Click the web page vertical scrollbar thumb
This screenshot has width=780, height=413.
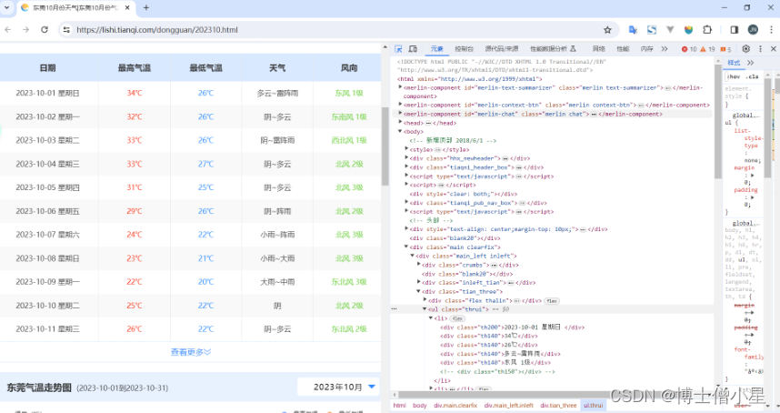click(385, 146)
